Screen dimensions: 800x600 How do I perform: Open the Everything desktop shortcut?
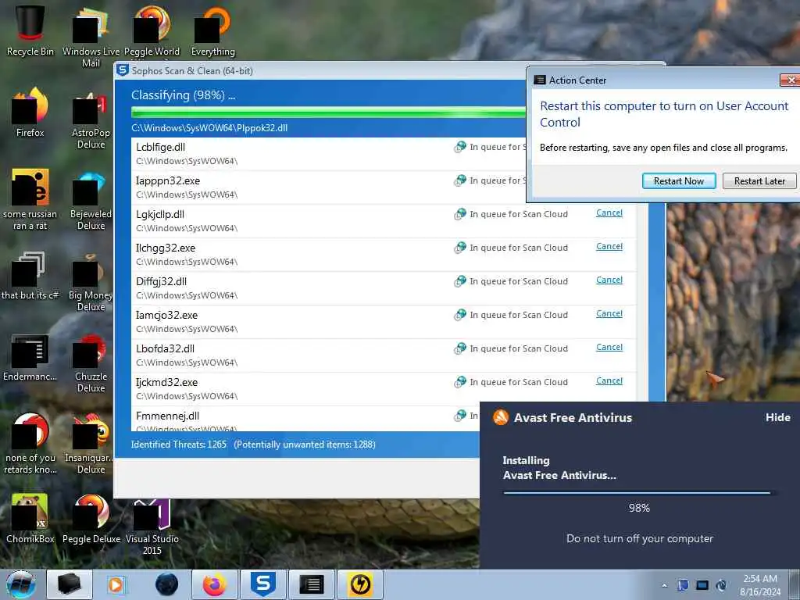pyautogui.click(x=212, y=30)
